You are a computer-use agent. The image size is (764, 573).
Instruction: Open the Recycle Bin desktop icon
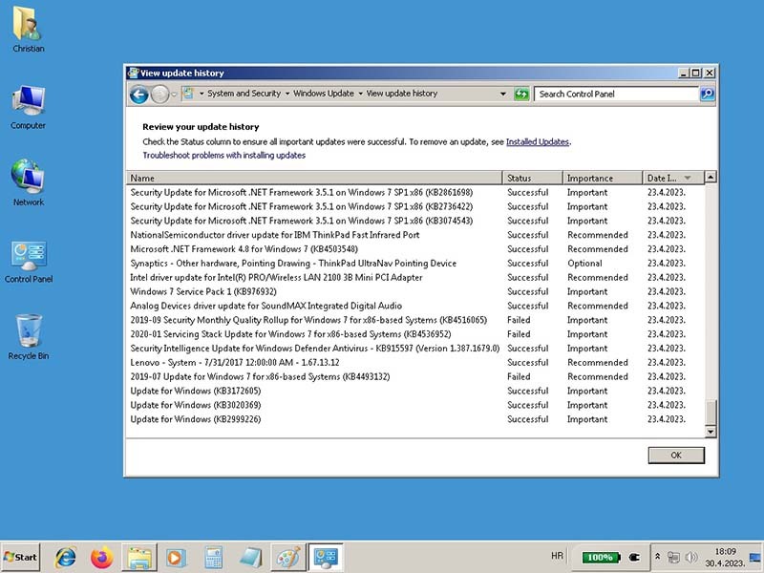click(x=29, y=336)
